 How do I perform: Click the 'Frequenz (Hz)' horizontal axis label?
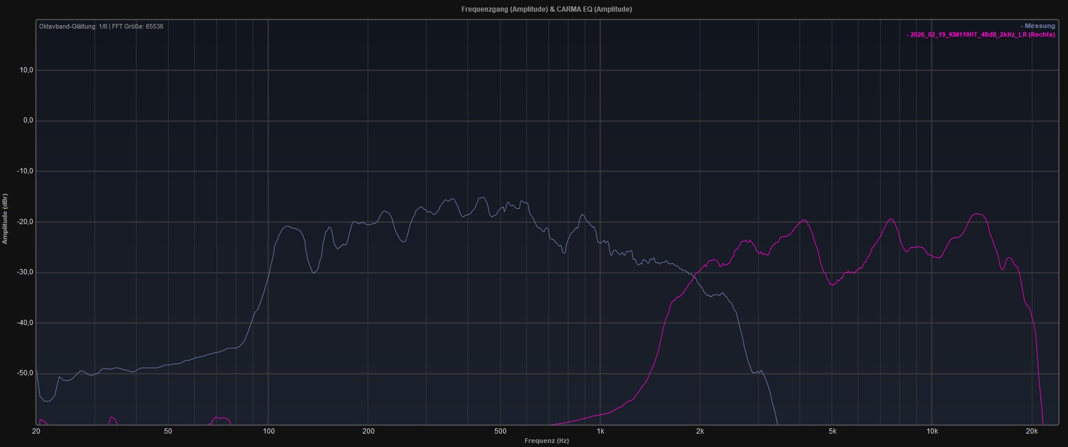pyautogui.click(x=546, y=441)
